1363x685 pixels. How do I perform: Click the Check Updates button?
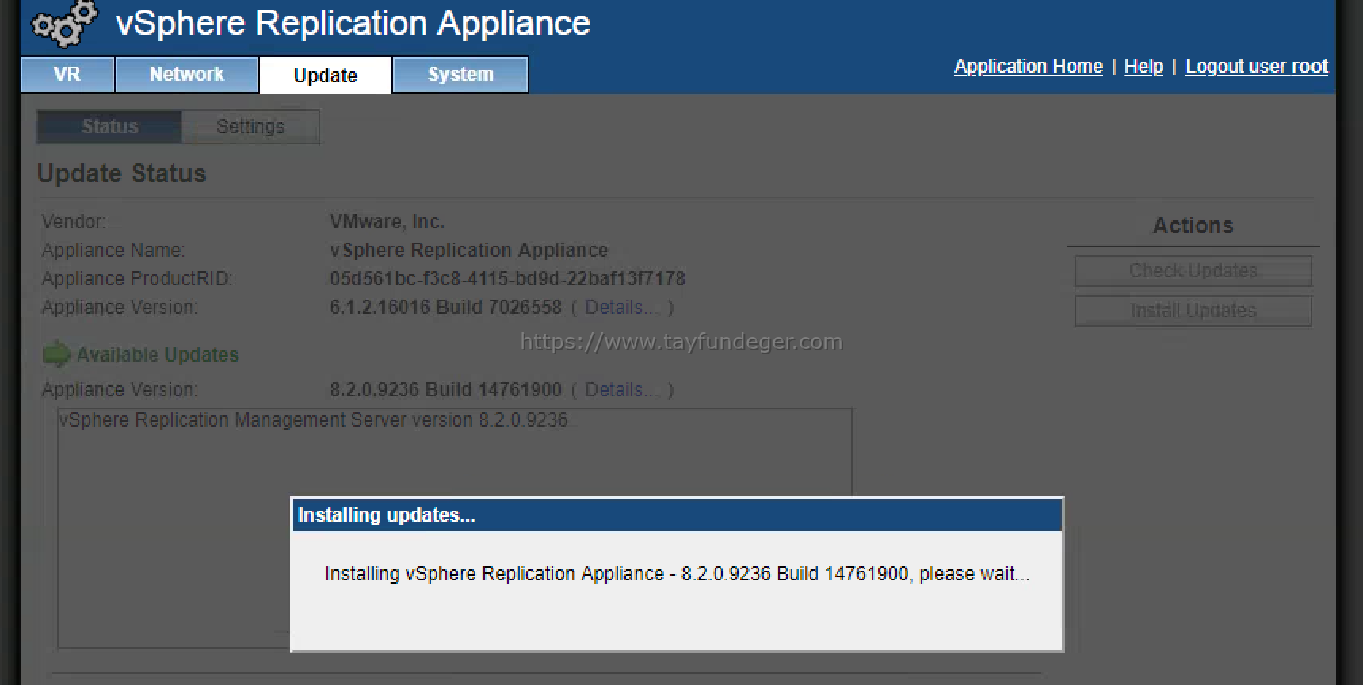pos(1193,271)
